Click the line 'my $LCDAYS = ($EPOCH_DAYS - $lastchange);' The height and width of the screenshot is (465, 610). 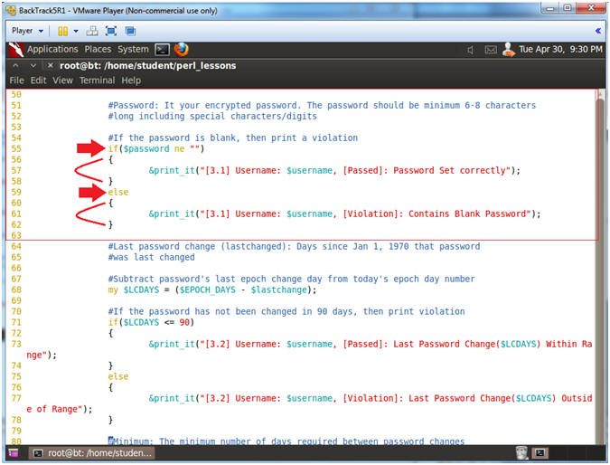(212, 290)
